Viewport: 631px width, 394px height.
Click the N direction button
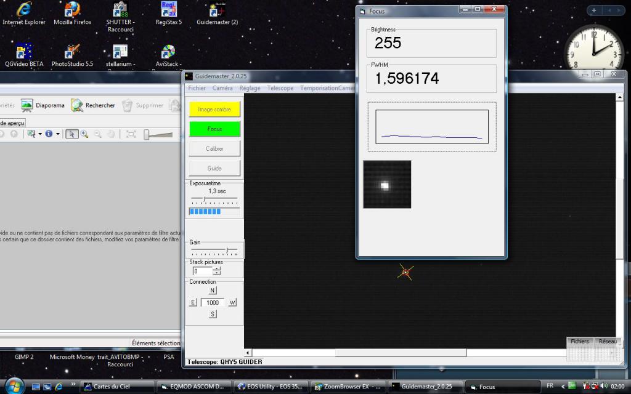(x=213, y=291)
